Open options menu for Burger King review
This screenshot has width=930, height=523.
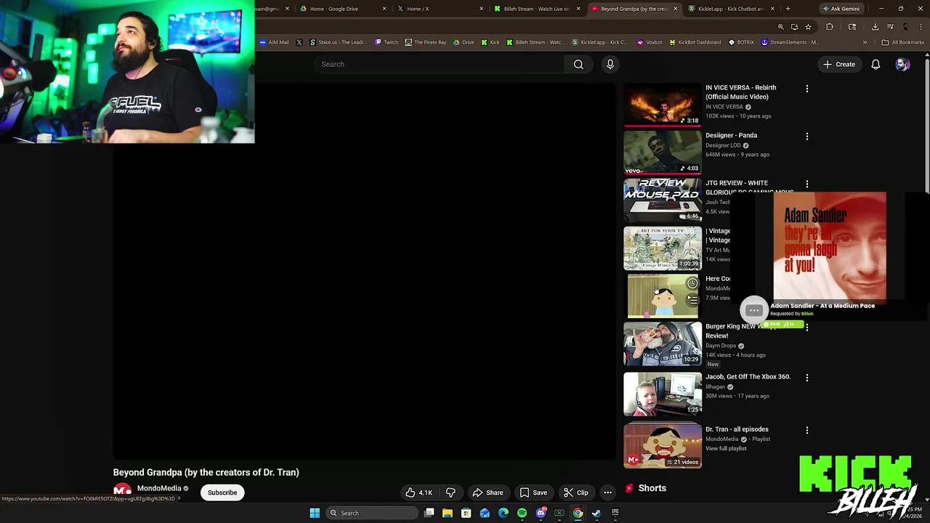pos(806,328)
